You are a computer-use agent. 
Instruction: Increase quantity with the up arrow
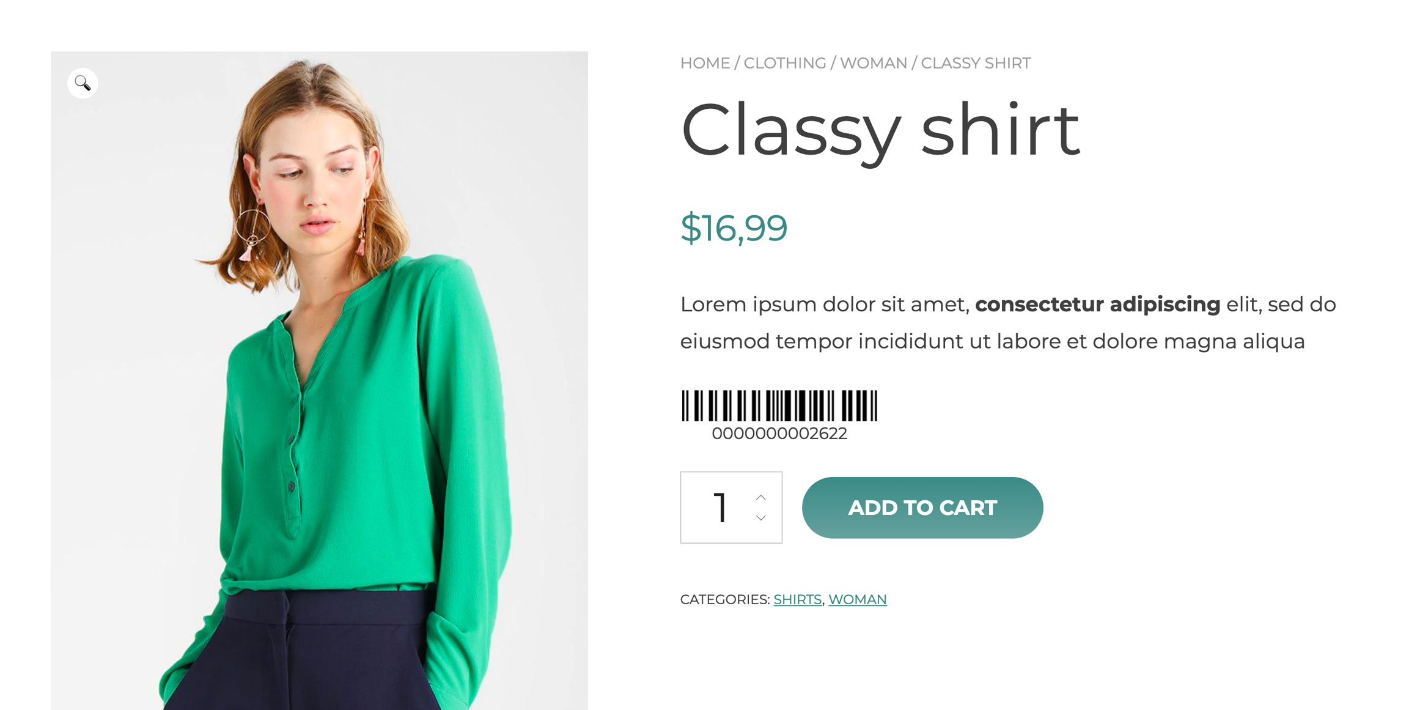tap(761, 497)
